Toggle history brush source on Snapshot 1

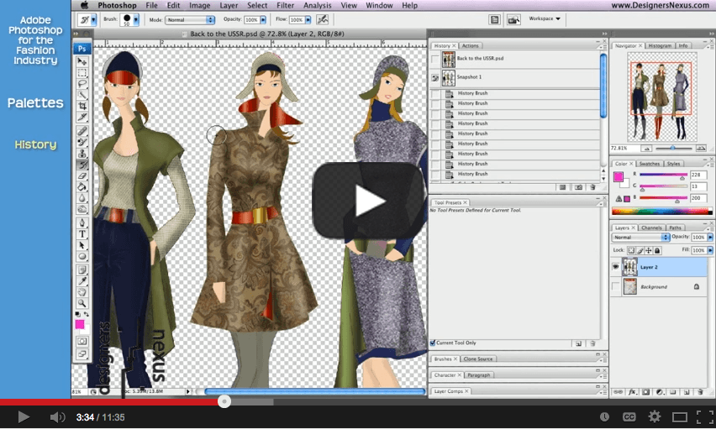tap(435, 78)
